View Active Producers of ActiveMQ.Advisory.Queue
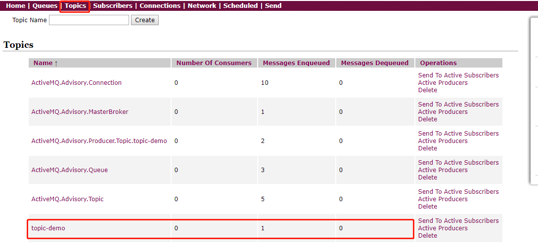Viewport: 538px width, 250px height. [x=443, y=170]
